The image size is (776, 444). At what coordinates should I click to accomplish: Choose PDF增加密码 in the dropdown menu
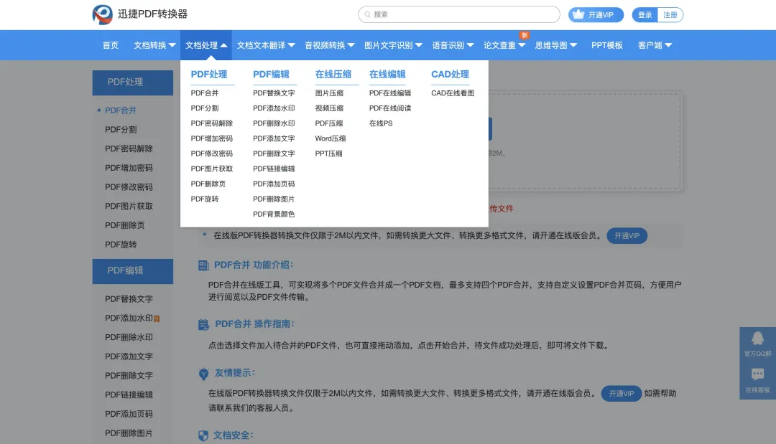(211, 138)
